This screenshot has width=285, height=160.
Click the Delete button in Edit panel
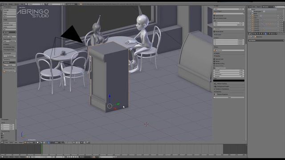(x=10, y=27)
